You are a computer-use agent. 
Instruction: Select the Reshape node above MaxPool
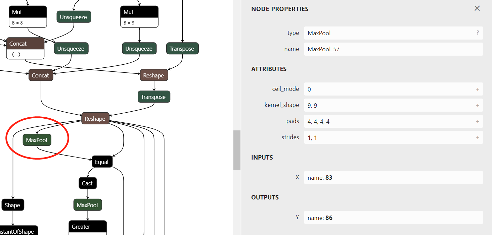pos(95,118)
